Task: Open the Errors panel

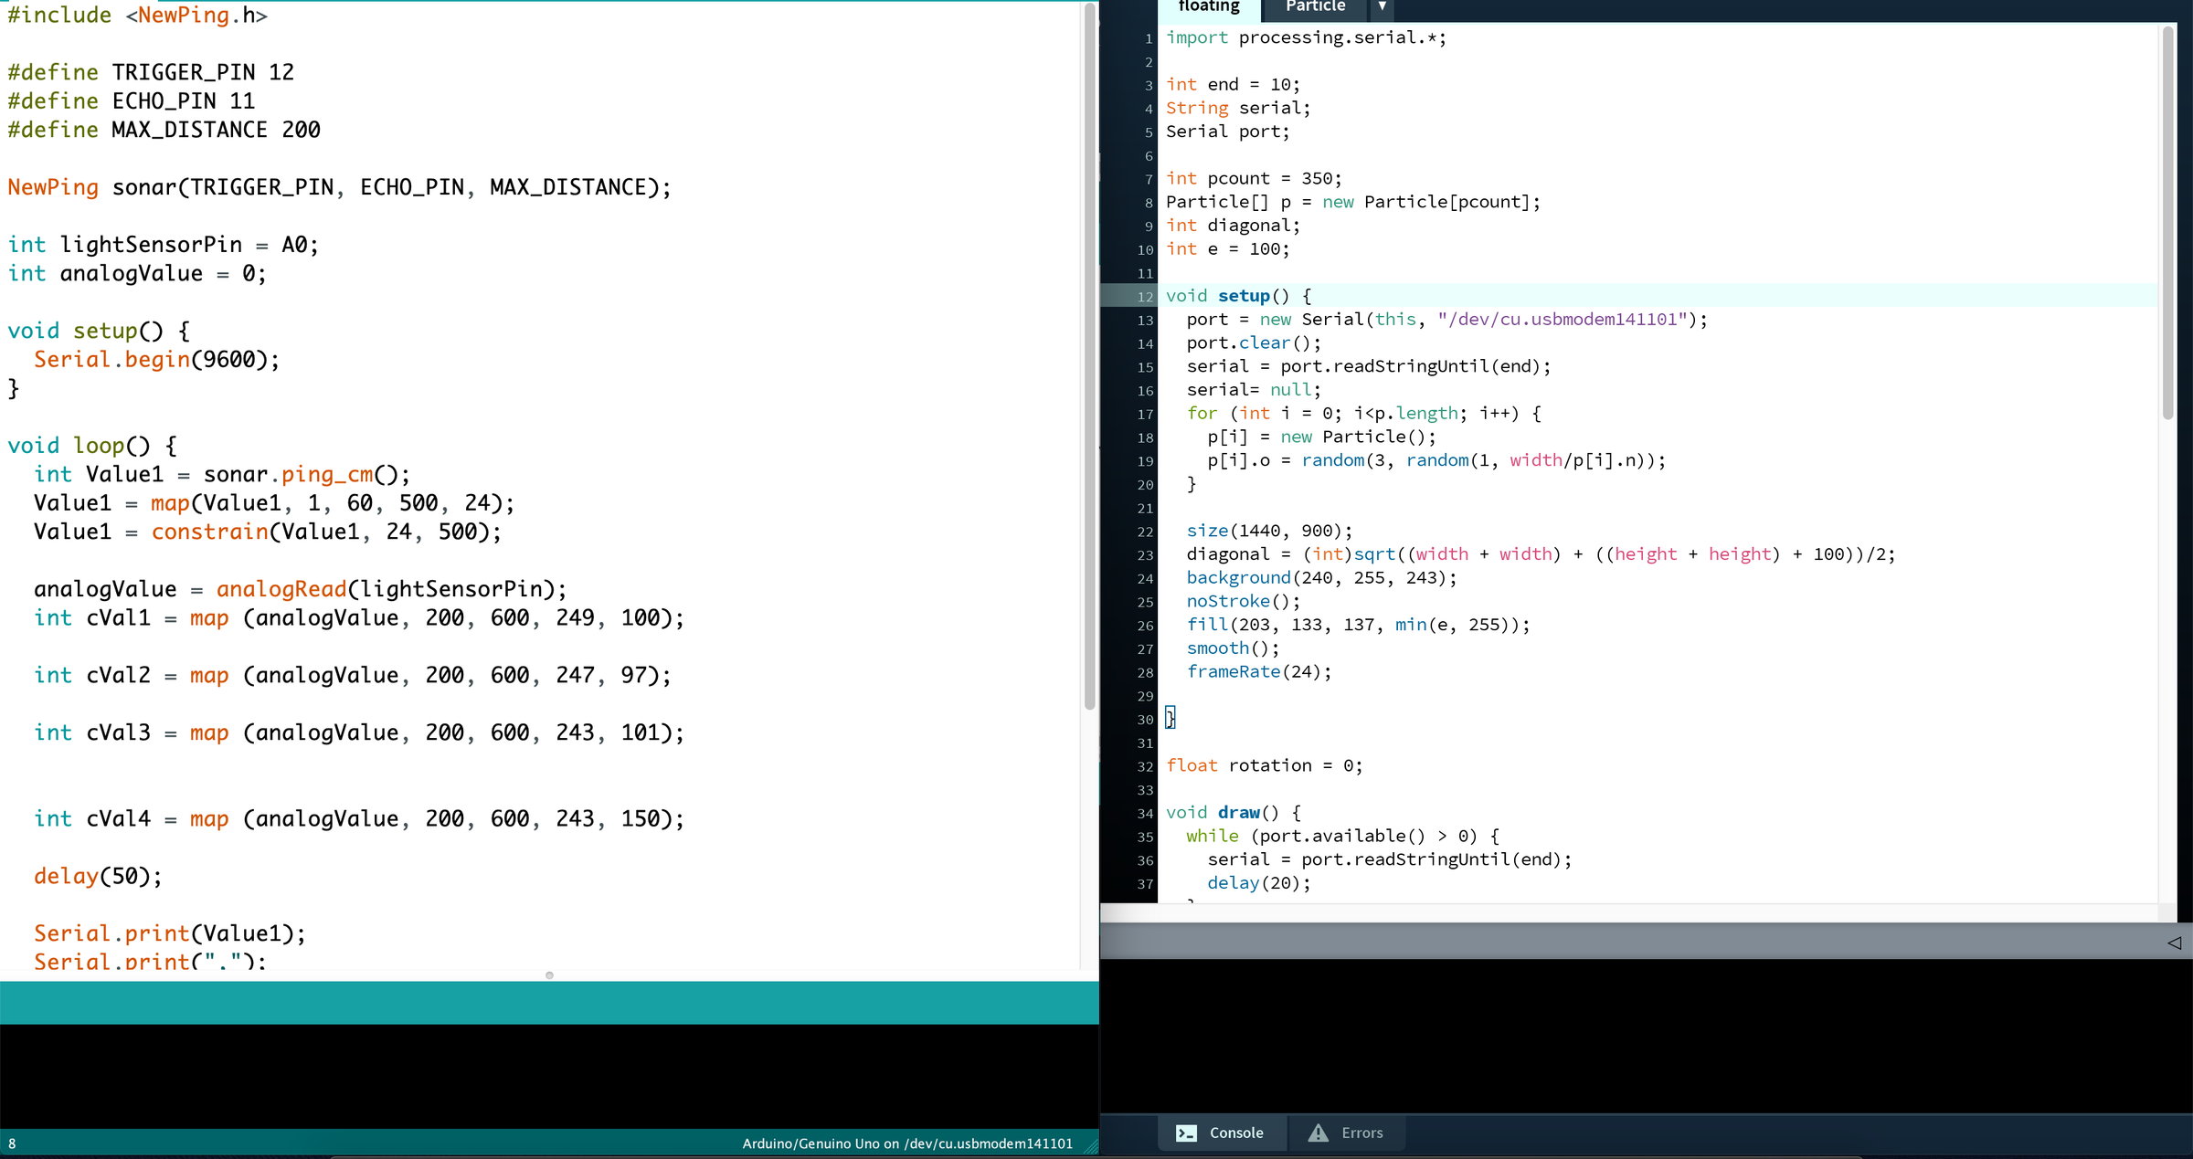Action: tap(1361, 1133)
